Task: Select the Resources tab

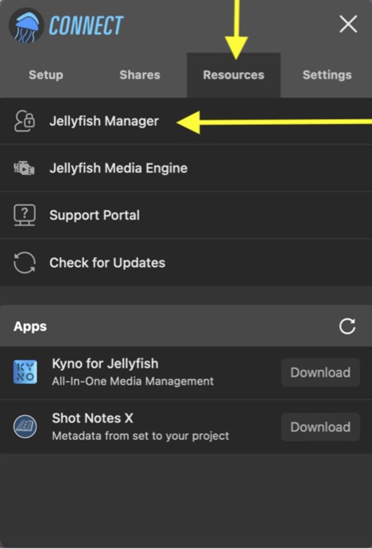Action: pos(234,75)
